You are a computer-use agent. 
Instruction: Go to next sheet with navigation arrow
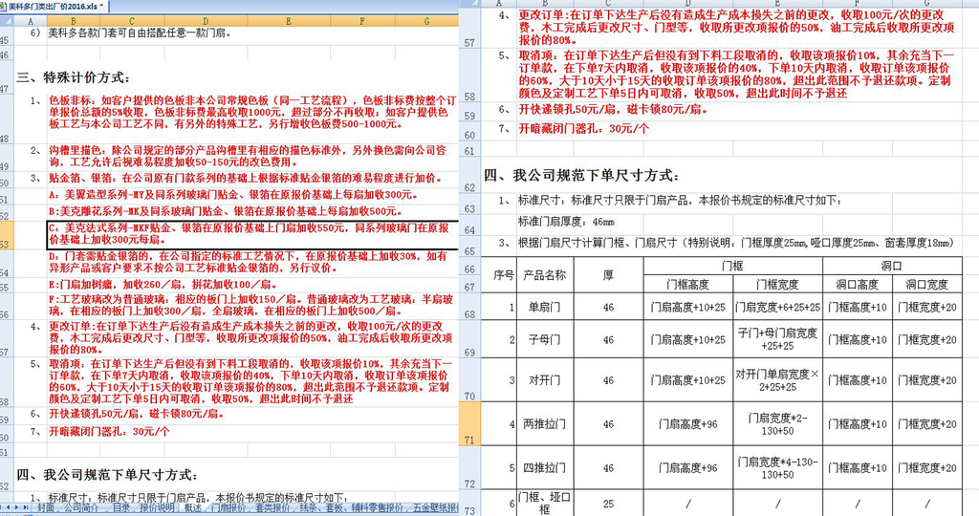18,507
